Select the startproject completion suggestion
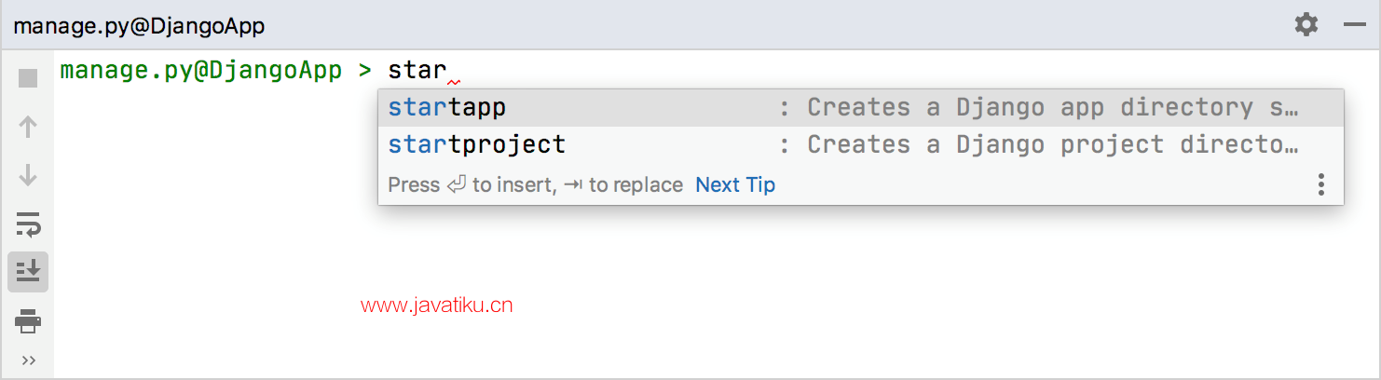Image resolution: width=1381 pixels, height=380 pixels. (x=860, y=145)
